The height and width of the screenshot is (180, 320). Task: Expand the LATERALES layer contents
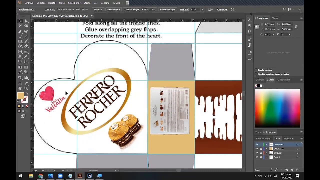click(x=266, y=149)
